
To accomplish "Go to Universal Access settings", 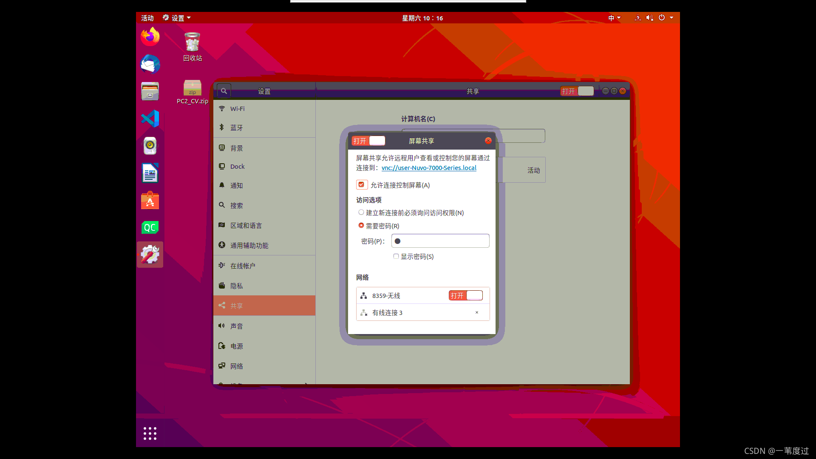I will [264, 245].
